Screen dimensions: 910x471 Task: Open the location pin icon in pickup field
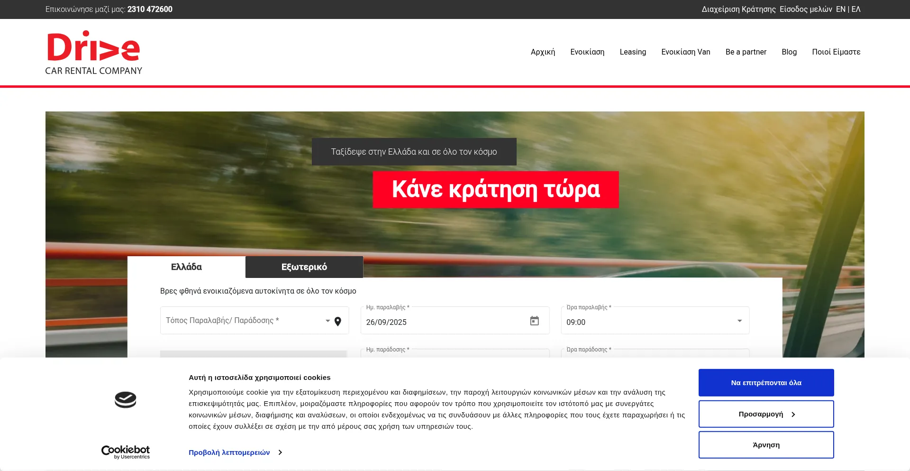point(338,321)
